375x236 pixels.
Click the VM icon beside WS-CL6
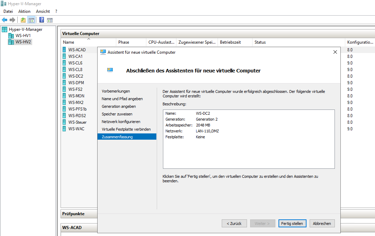[x=64, y=63]
